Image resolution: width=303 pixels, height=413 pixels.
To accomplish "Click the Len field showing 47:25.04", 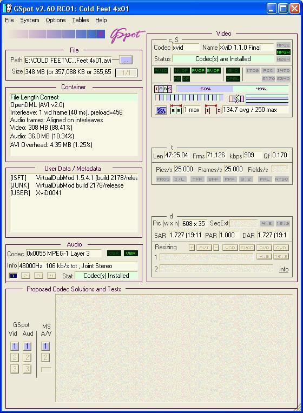I will 177,155.
